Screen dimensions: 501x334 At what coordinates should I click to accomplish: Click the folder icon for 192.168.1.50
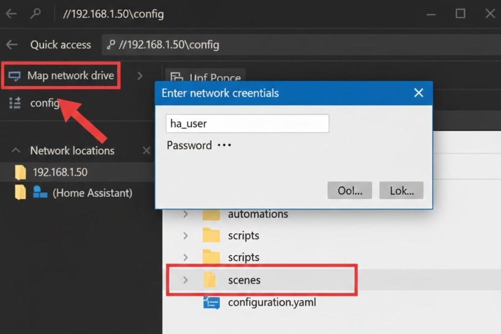click(x=20, y=172)
